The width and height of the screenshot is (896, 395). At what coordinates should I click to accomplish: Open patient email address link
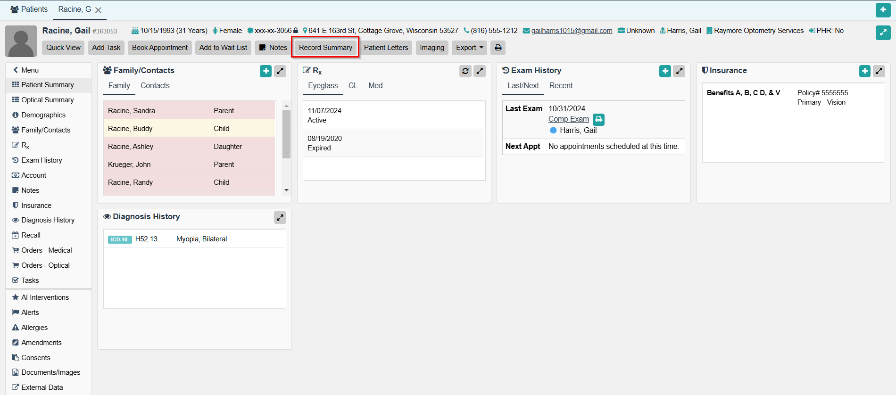coord(572,31)
